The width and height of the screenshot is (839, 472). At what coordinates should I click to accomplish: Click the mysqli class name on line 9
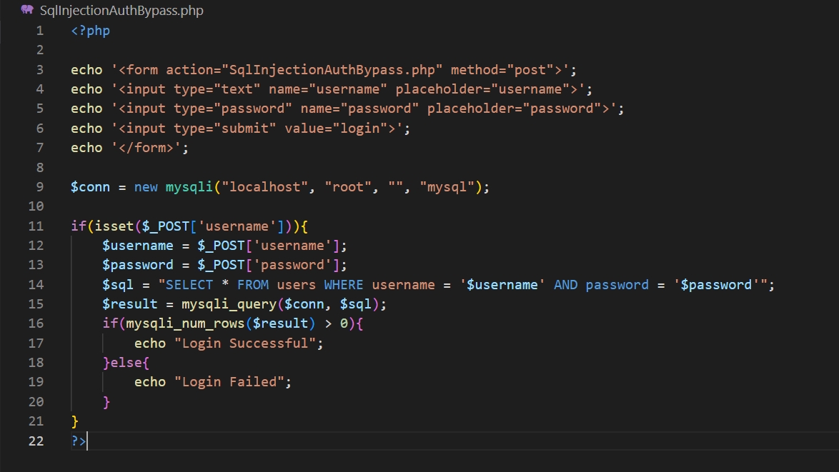coord(189,187)
